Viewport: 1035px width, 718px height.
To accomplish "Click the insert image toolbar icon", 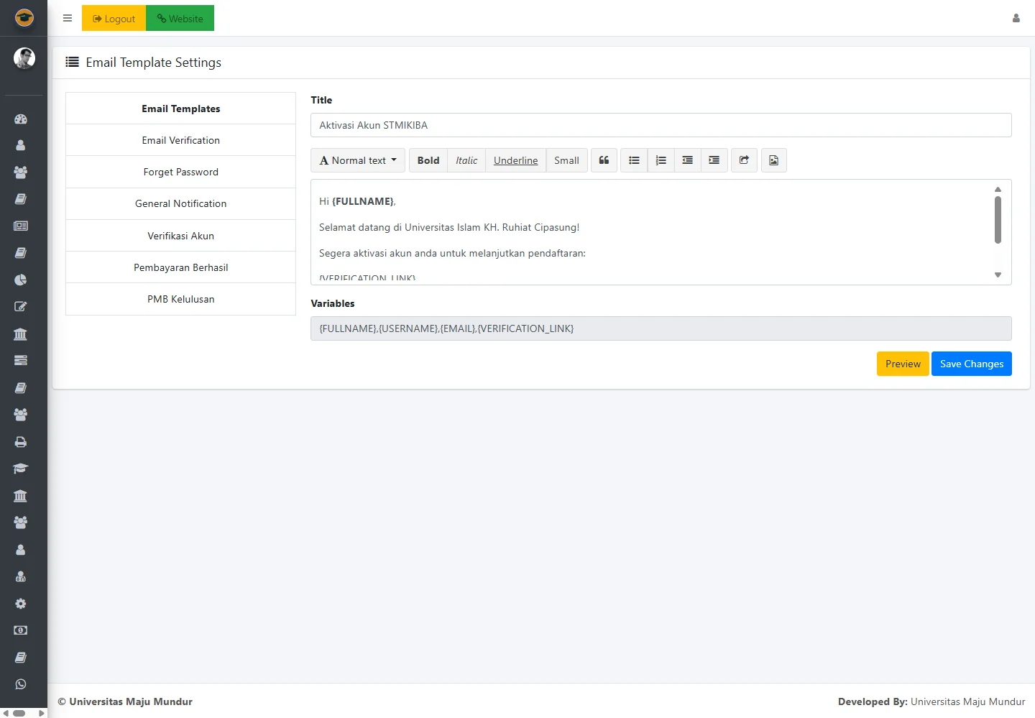I will point(773,160).
